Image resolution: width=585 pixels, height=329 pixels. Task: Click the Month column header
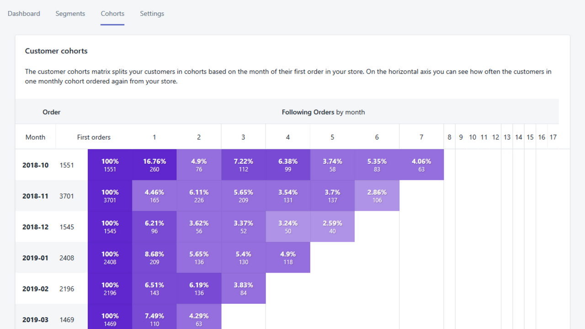(35, 137)
